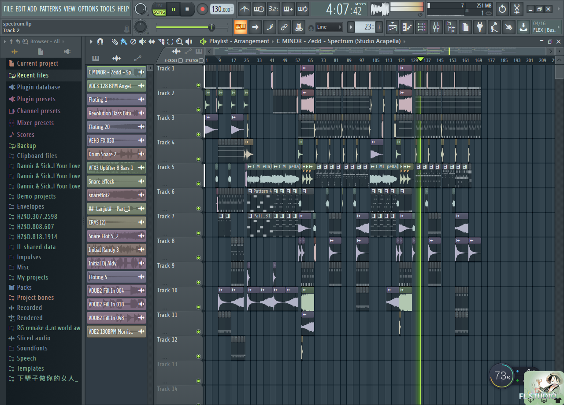Click the save/download arrow toolbar icon
This screenshot has height=405, width=564.
[523, 27]
